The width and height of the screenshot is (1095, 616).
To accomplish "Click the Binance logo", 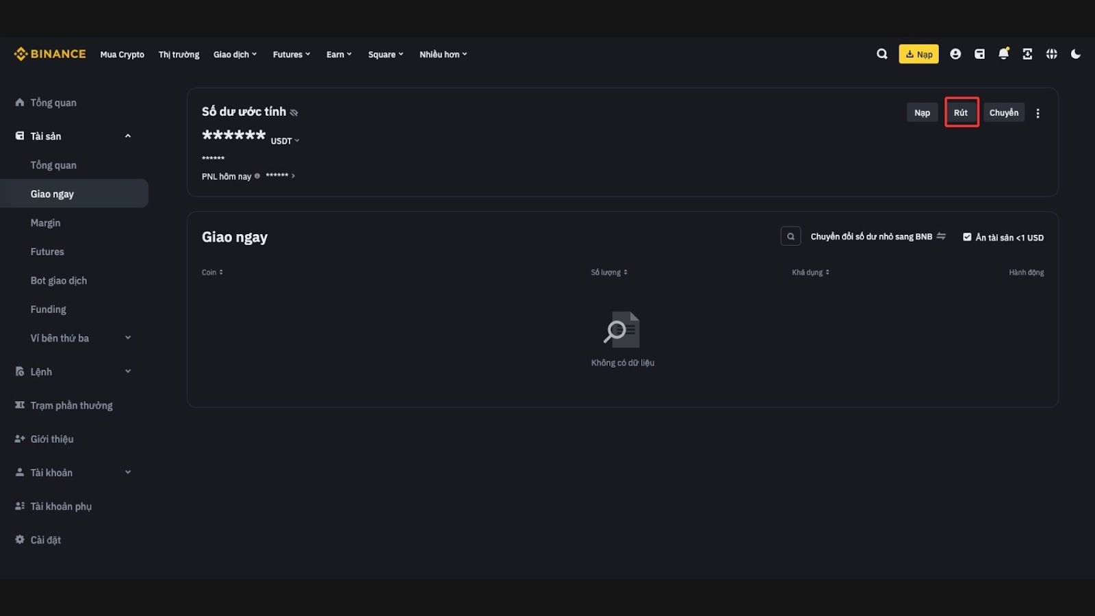I will click(49, 54).
